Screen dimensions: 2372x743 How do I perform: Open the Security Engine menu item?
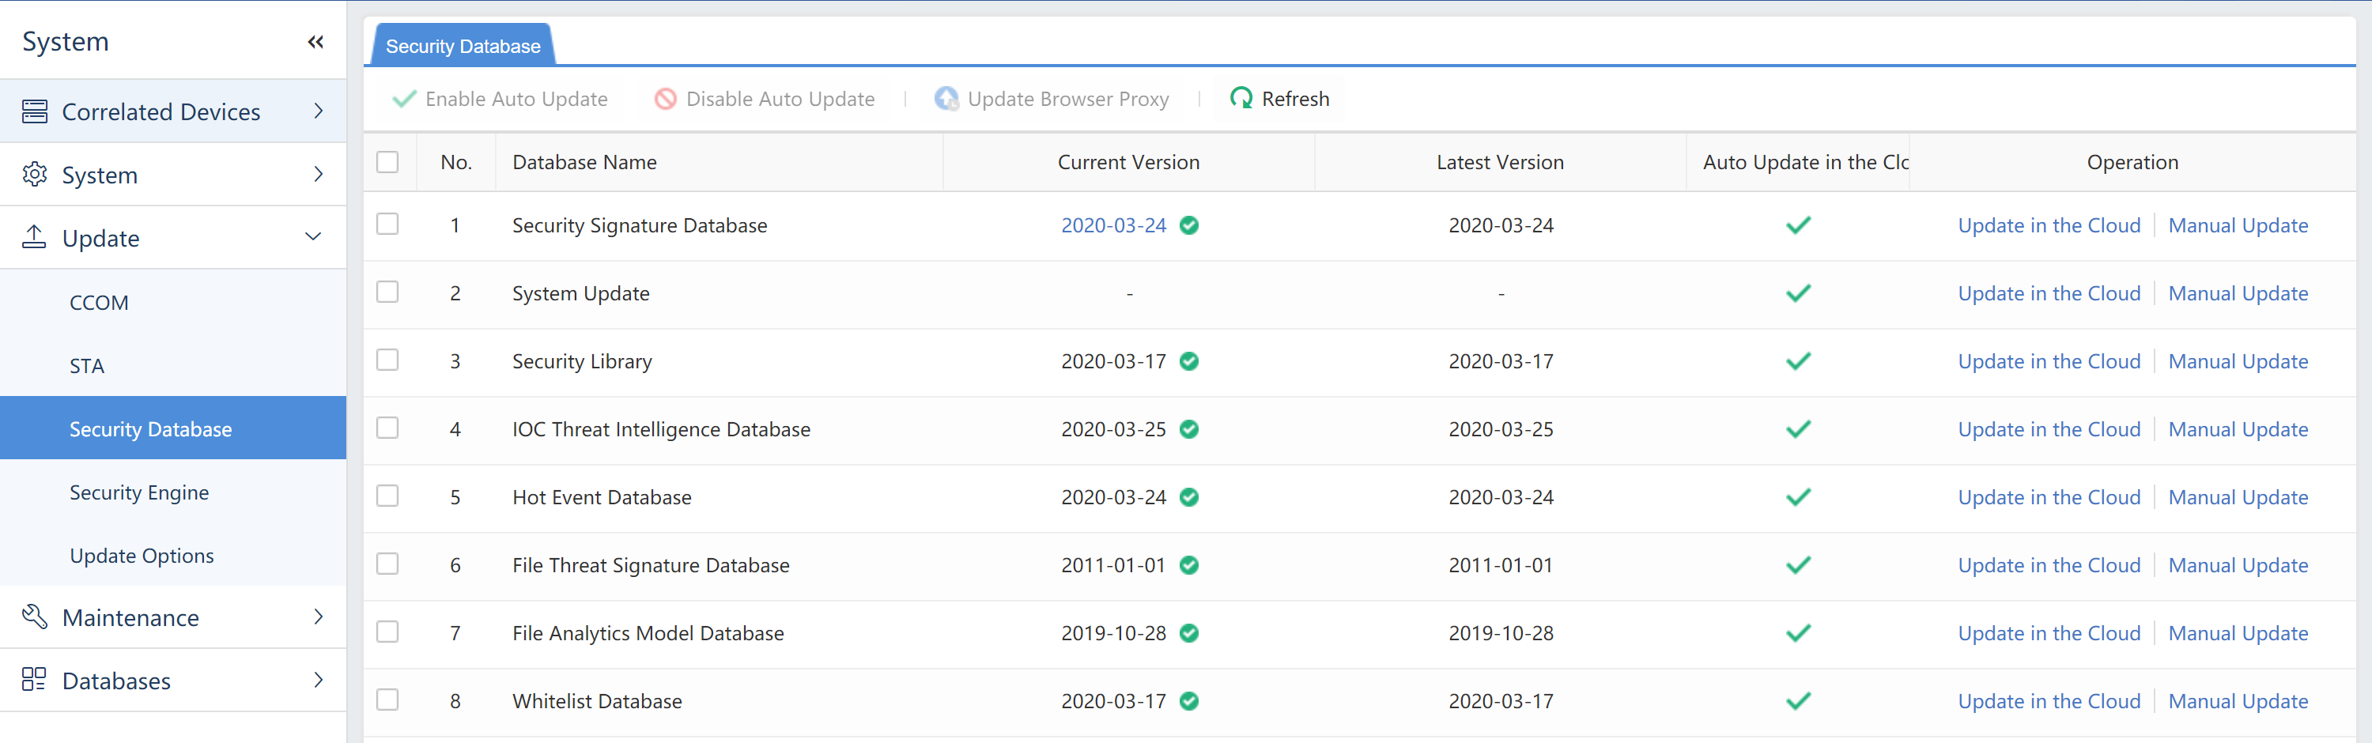point(139,492)
